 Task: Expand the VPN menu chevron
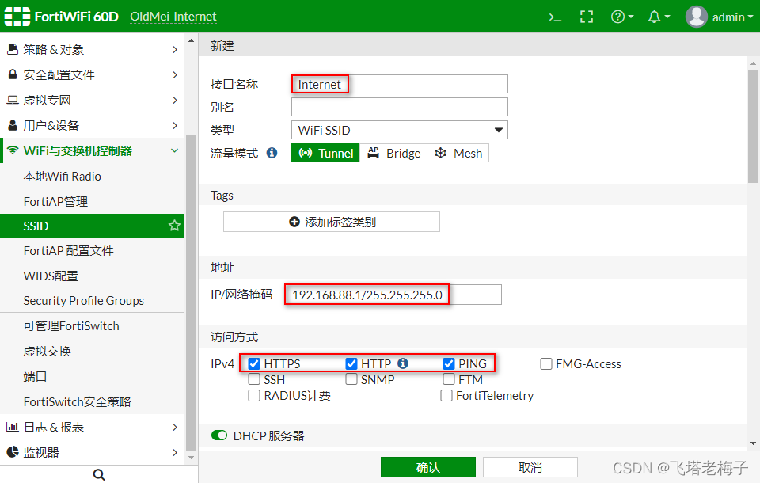pyautogui.click(x=175, y=100)
